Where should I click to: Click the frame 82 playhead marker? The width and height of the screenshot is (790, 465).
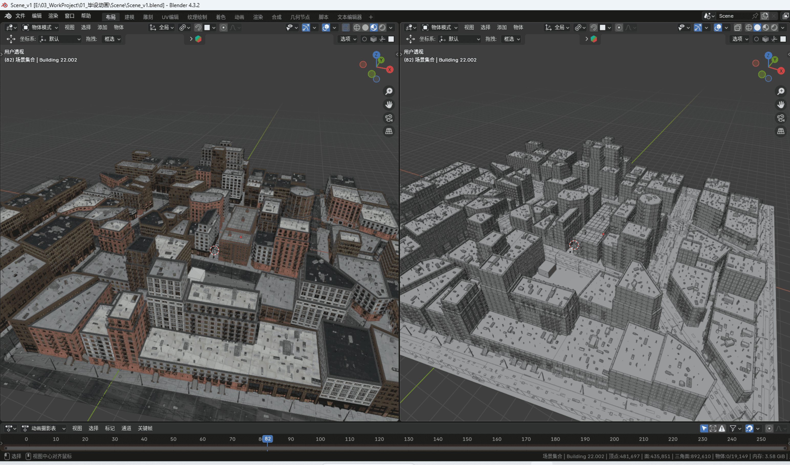268,439
